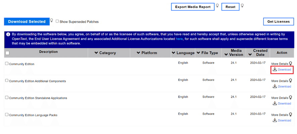Open the Platform column dropdown
The height and width of the screenshot is (134, 297).
pos(138,53)
